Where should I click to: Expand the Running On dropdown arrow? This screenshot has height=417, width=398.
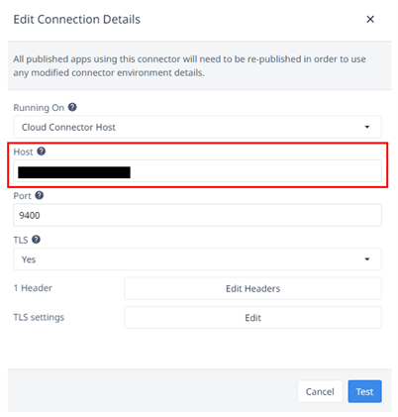[x=367, y=127]
